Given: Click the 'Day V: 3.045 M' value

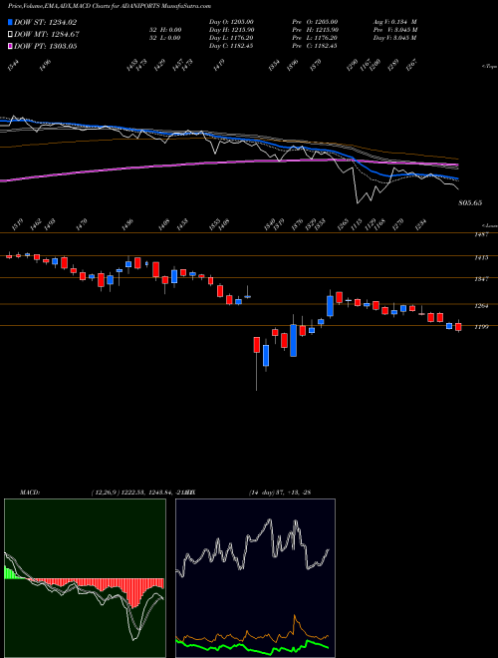Looking at the screenshot, I should click(394, 38).
